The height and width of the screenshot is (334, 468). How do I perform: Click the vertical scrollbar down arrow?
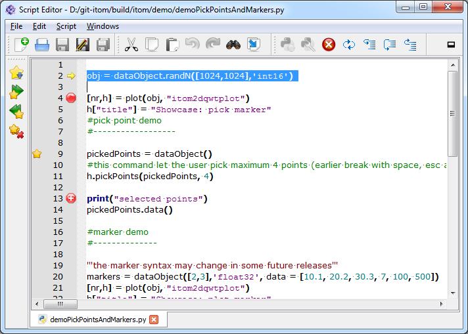[453, 293]
